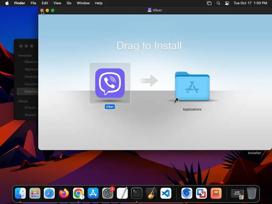Click the Applications folder name label
Image resolution: width=272 pixels, height=204 pixels.
click(192, 109)
